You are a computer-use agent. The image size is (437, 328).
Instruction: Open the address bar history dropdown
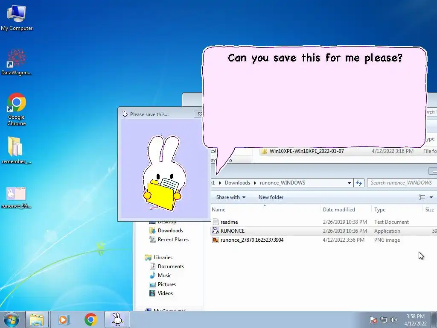(349, 183)
